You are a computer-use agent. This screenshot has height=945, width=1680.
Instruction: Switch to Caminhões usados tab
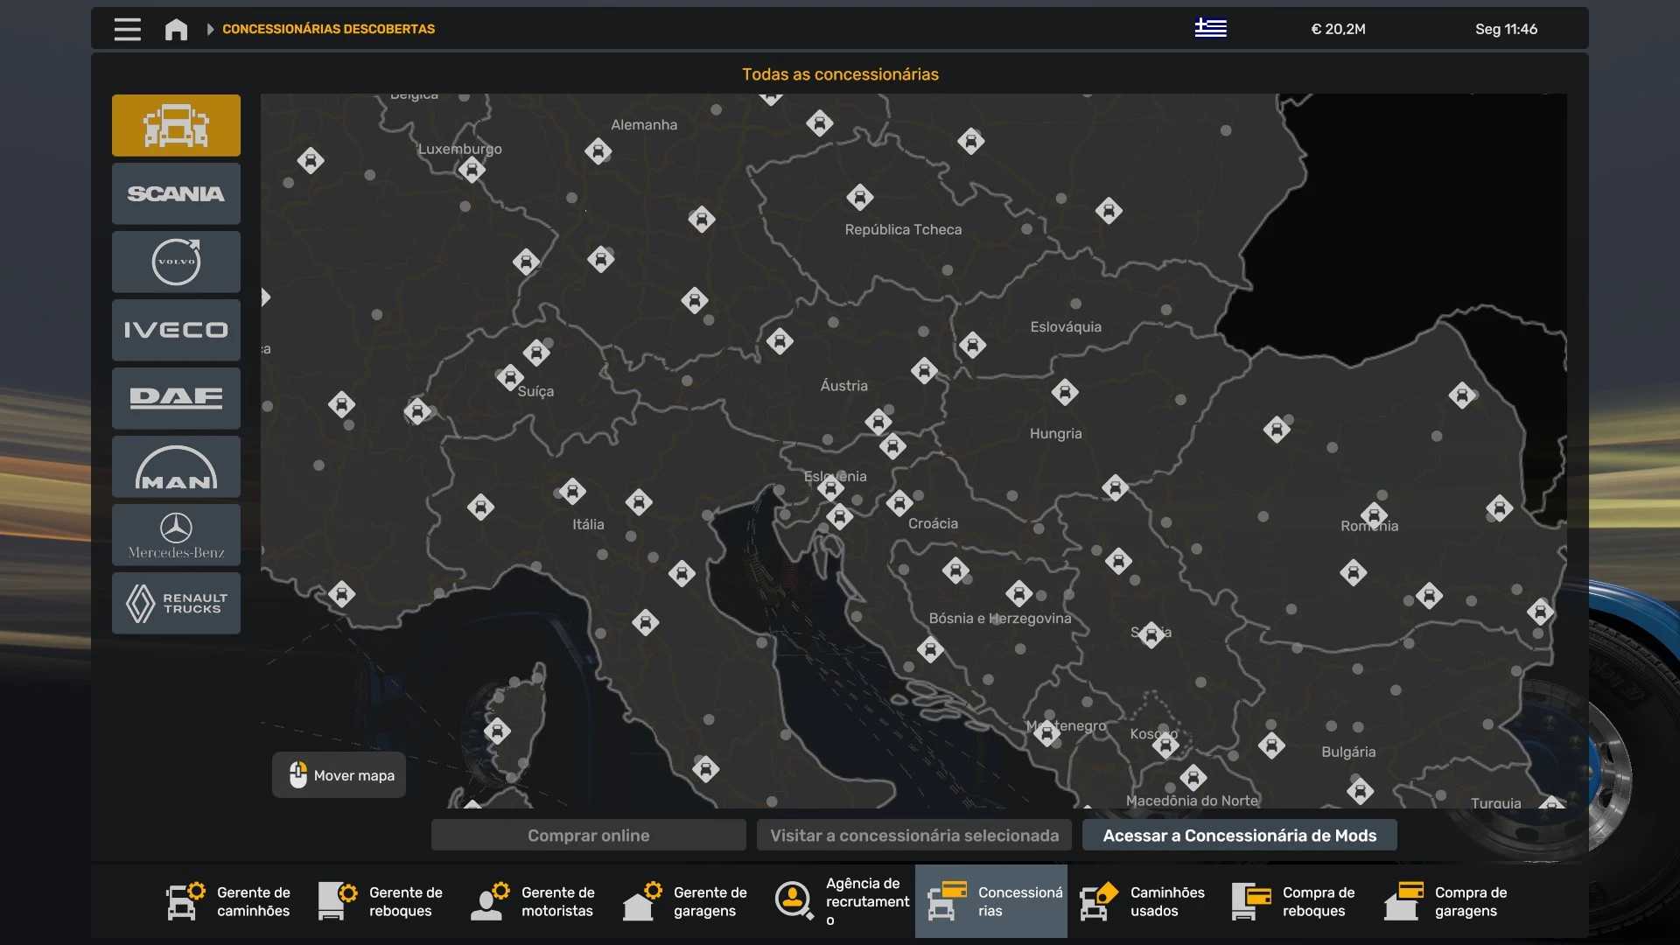(1143, 901)
